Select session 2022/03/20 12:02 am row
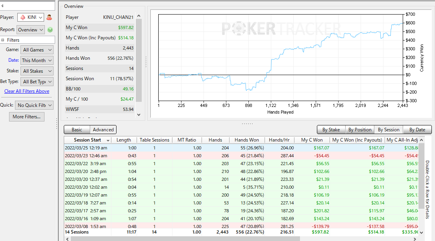435x241 pixels. (241, 187)
